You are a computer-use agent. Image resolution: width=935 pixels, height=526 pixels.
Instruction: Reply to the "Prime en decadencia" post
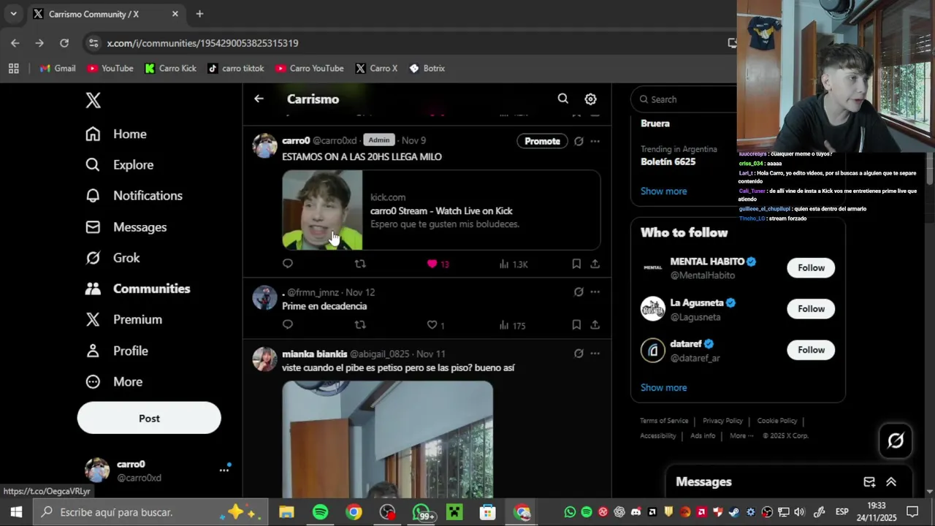(x=288, y=325)
